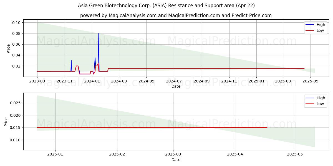Image resolution: width=333 pixels, height=166 pixels.
Task: Click the 0.02 y-axis label on top chart
Action: 16,66
